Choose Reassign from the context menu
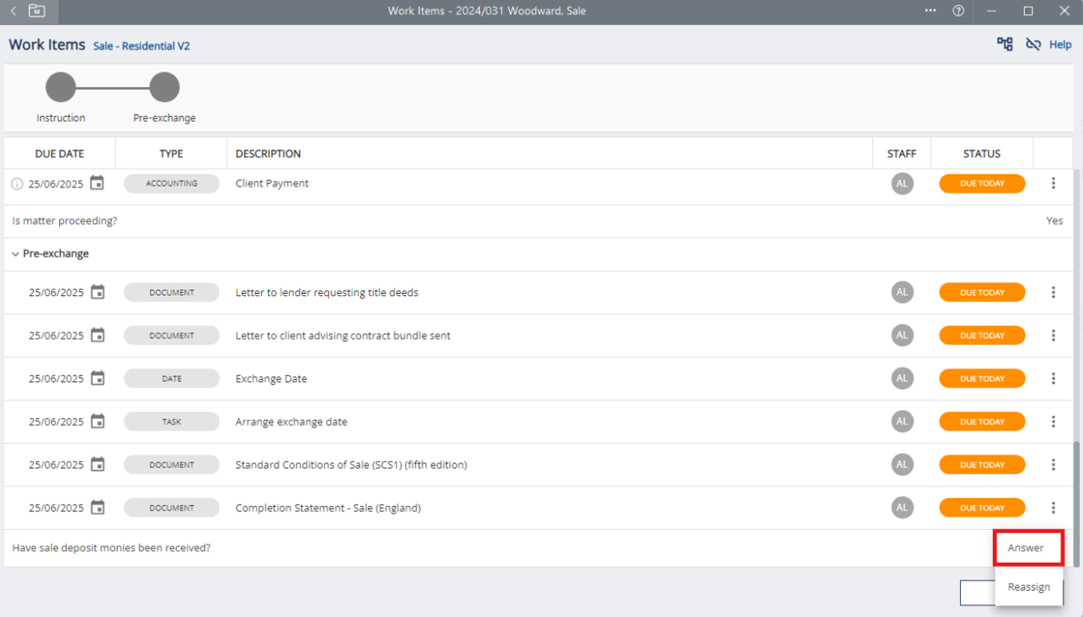The width and height of the screenshot is (1083, 617). click(x=1028, y=587)
